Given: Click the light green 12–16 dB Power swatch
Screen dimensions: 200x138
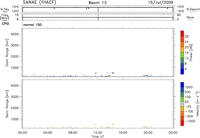Looking at the screenshot, I should click(182, 55).
